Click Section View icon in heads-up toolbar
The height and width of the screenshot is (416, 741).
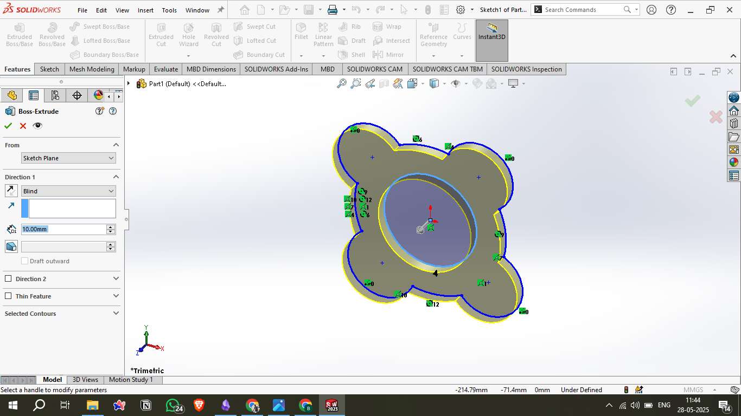click(x=384, y=83)
